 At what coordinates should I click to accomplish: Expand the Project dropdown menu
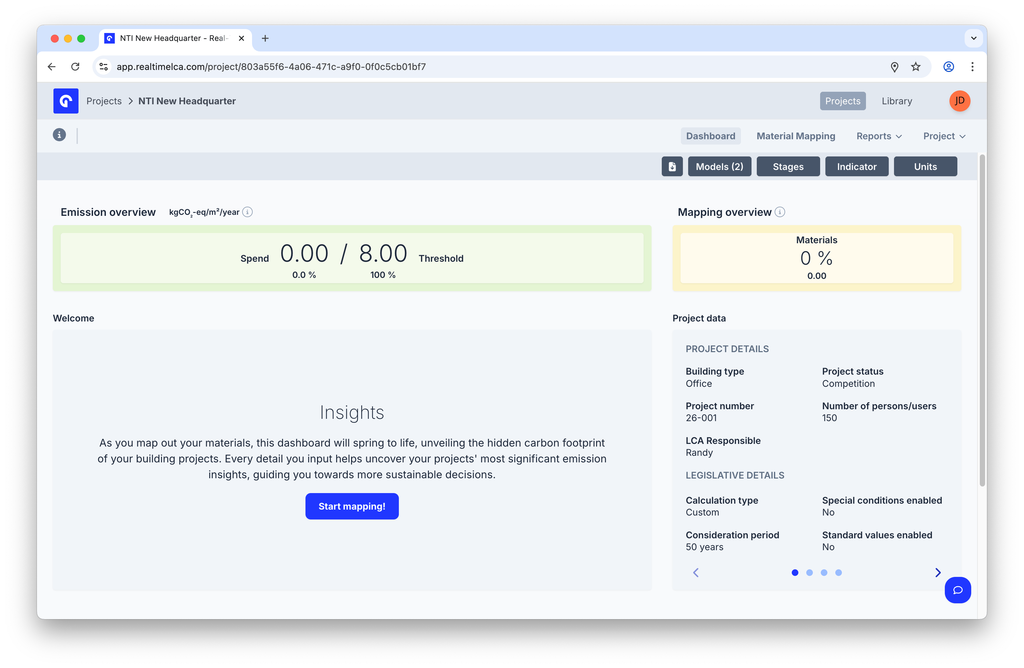[944, 136]
